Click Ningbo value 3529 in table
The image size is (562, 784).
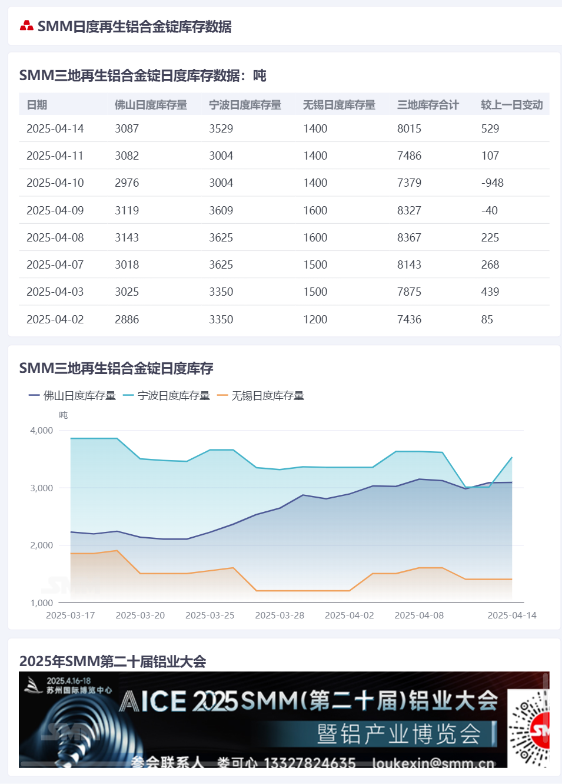click(x=221, y=128)
